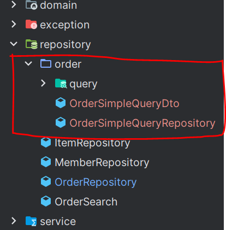Open ItemRepository file

point(92,143)
